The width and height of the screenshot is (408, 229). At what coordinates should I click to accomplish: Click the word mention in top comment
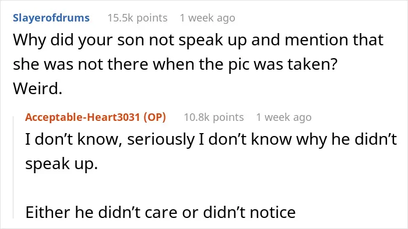316,40
